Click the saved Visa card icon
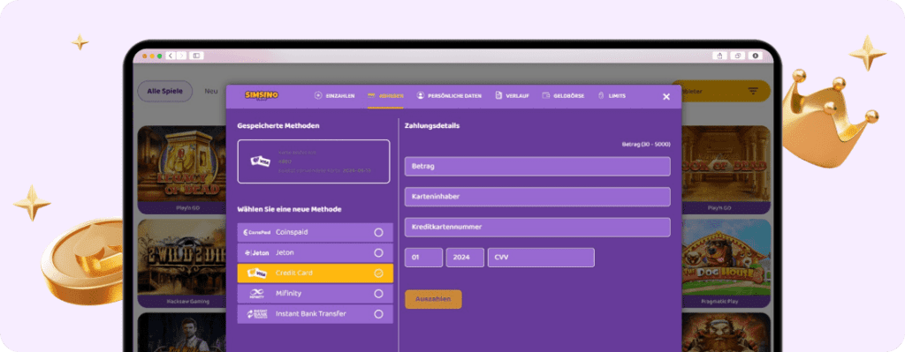 (x=261, y=161)
